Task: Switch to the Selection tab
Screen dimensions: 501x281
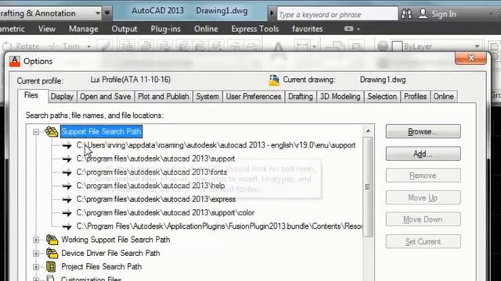Action: tap(382, 97)
